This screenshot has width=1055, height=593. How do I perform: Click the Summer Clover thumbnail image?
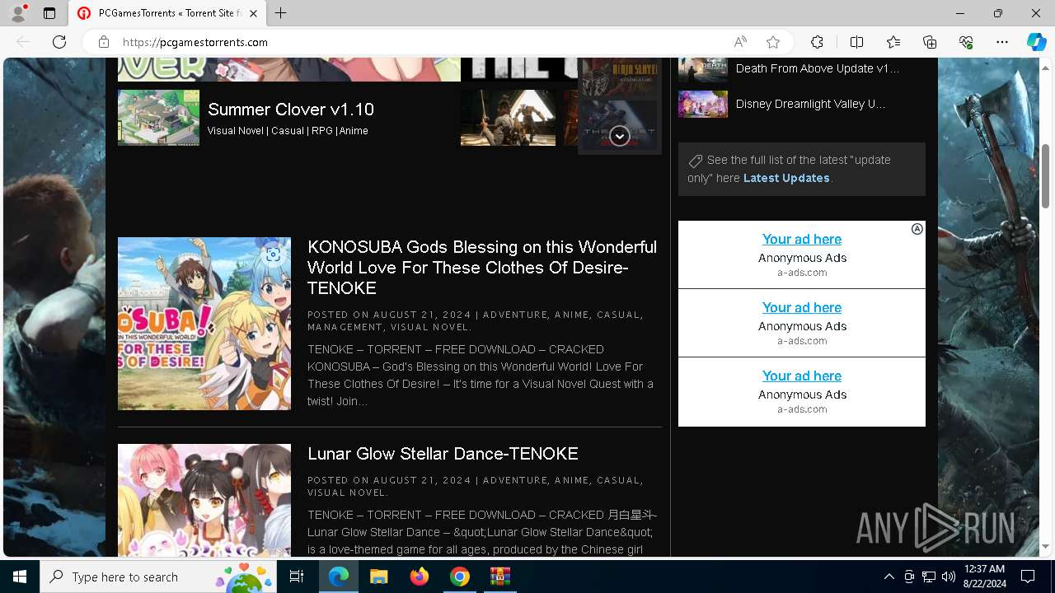point(158,118)
